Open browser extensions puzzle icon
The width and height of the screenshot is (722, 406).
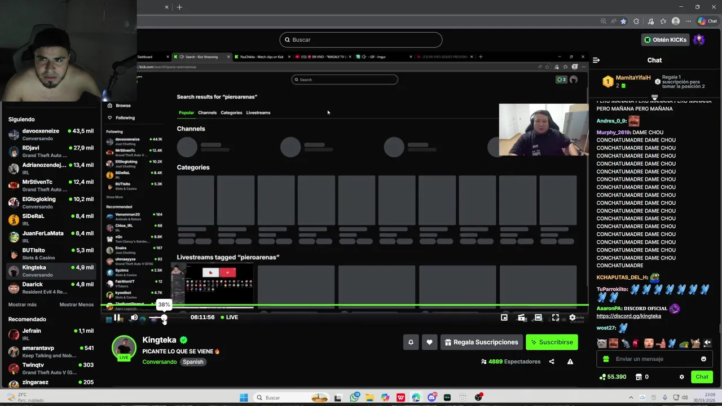tap(636, 21)
